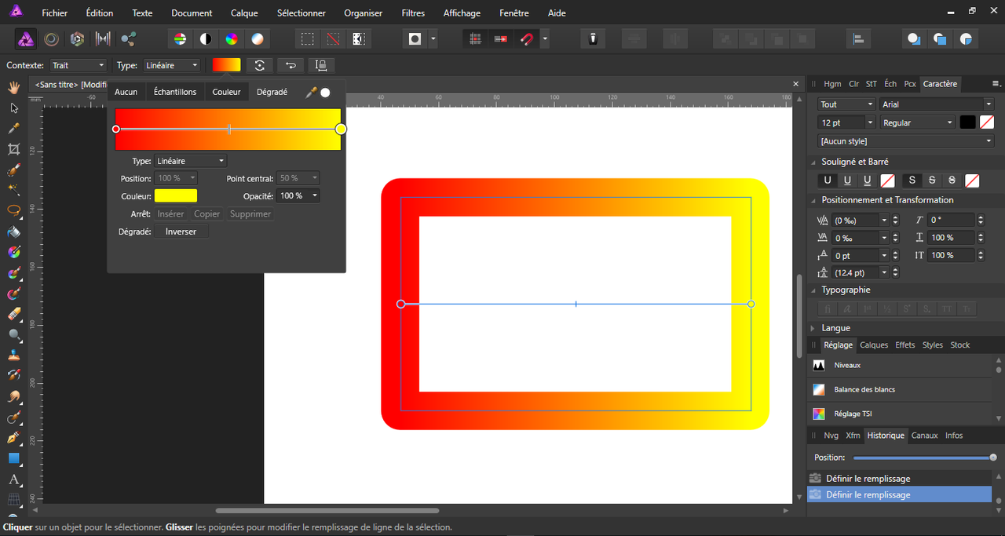Click the insert inside selection icon
The height and width of the screenshot is (536, 1005).
point(967,38)
